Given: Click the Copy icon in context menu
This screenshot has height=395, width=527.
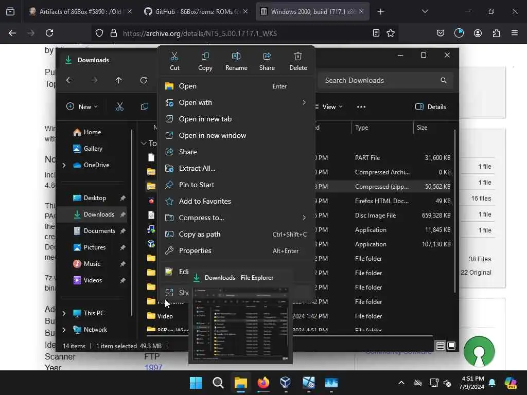Looking at the screenshot, I should coord(205,56).
